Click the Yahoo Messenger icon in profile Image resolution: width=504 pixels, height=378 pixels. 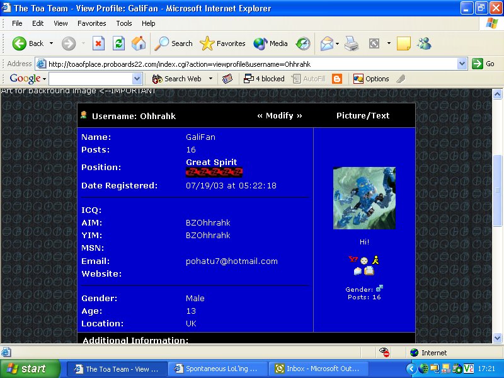pyautogui.click(x=353, y=260)
